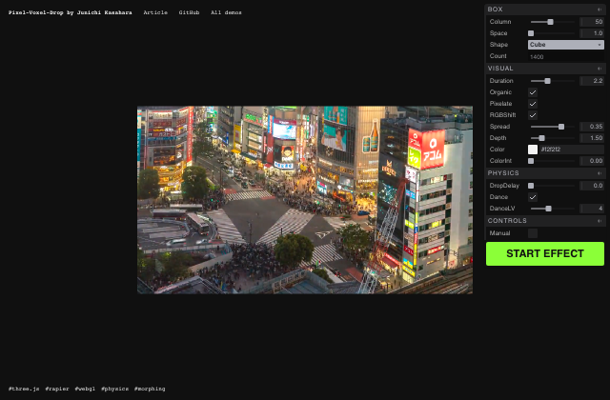Collapse the VISUAL section arrow icon
Screen dimensions: 610x400
coord(600,69)
